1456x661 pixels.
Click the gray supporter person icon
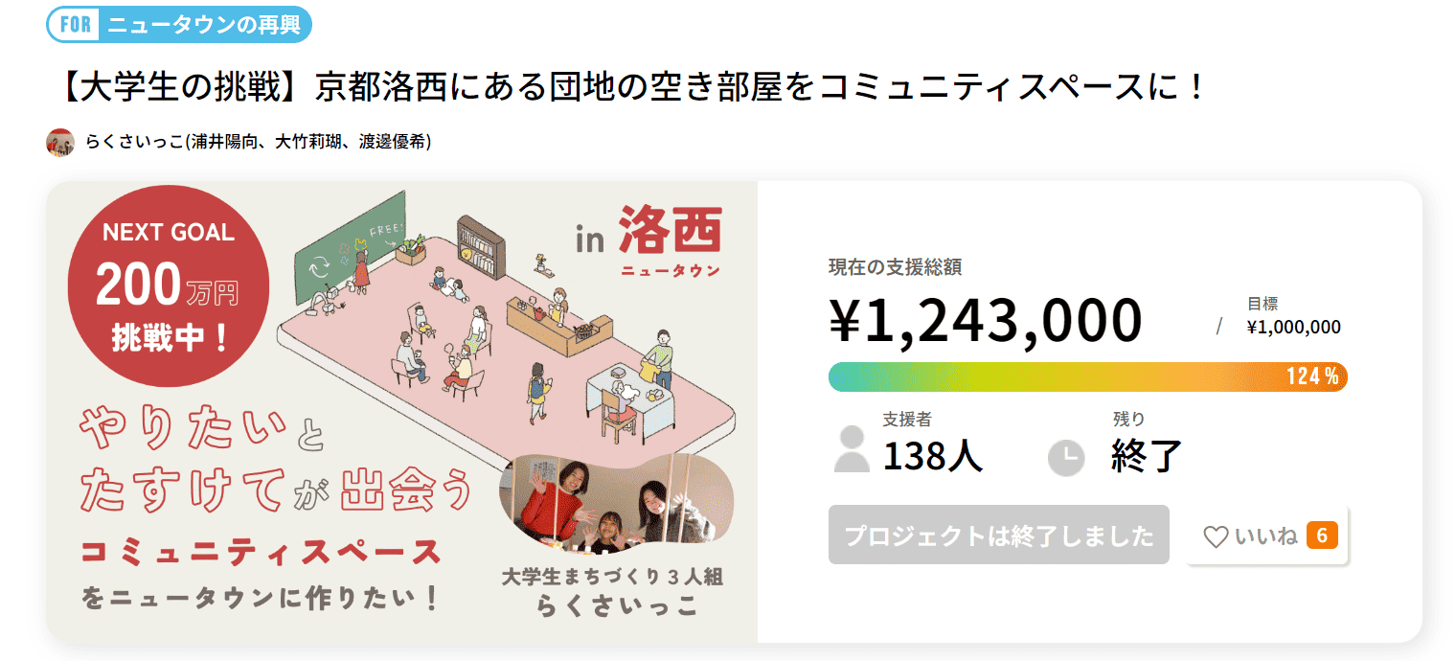click(851, 450)
